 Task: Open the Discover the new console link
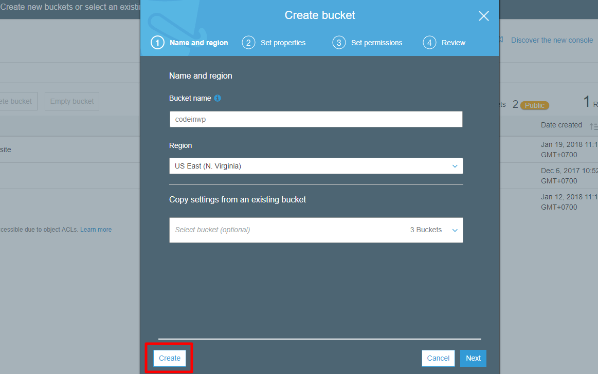[x=552, y=40]
